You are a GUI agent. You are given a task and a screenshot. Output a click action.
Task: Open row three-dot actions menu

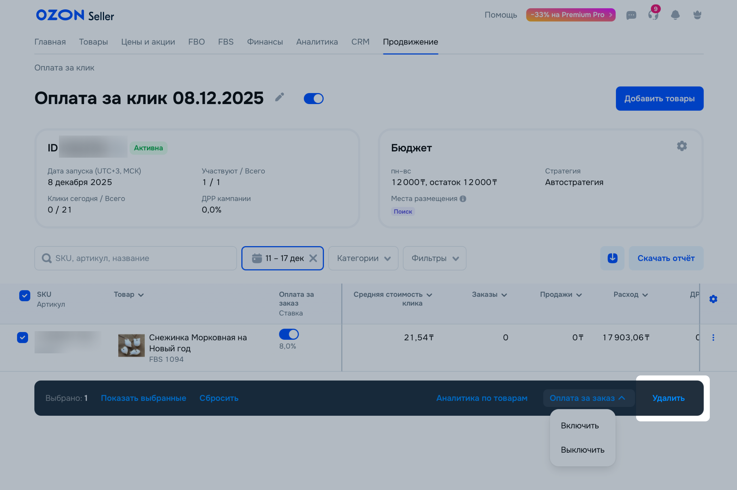tap(713, 337)
